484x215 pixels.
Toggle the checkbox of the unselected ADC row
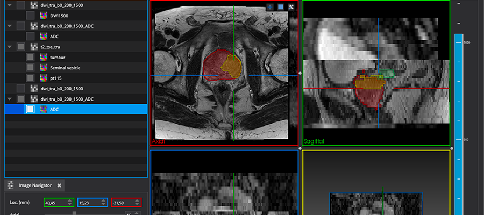[x=30, y=37]
